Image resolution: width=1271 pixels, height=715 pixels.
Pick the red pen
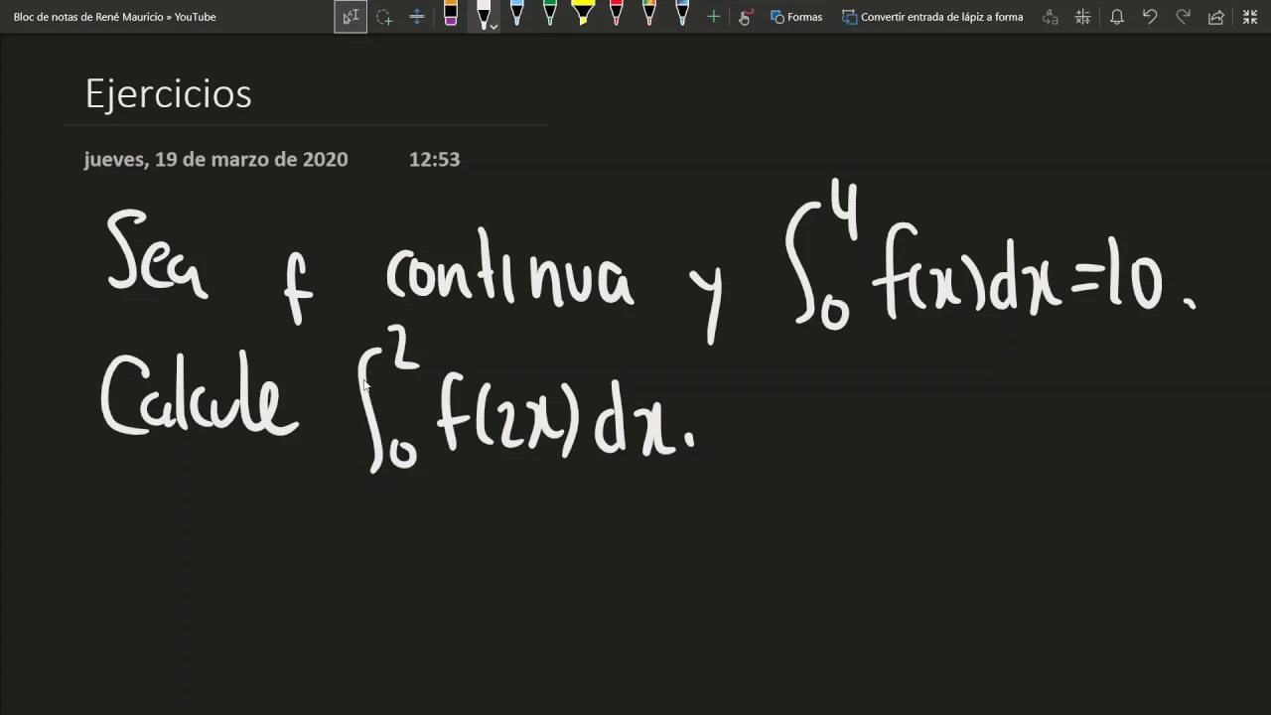point(616,14)
